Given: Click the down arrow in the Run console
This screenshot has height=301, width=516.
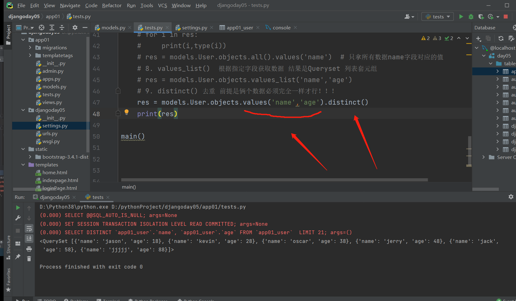Looking at the screenshot, I should (x=29, y=218).
